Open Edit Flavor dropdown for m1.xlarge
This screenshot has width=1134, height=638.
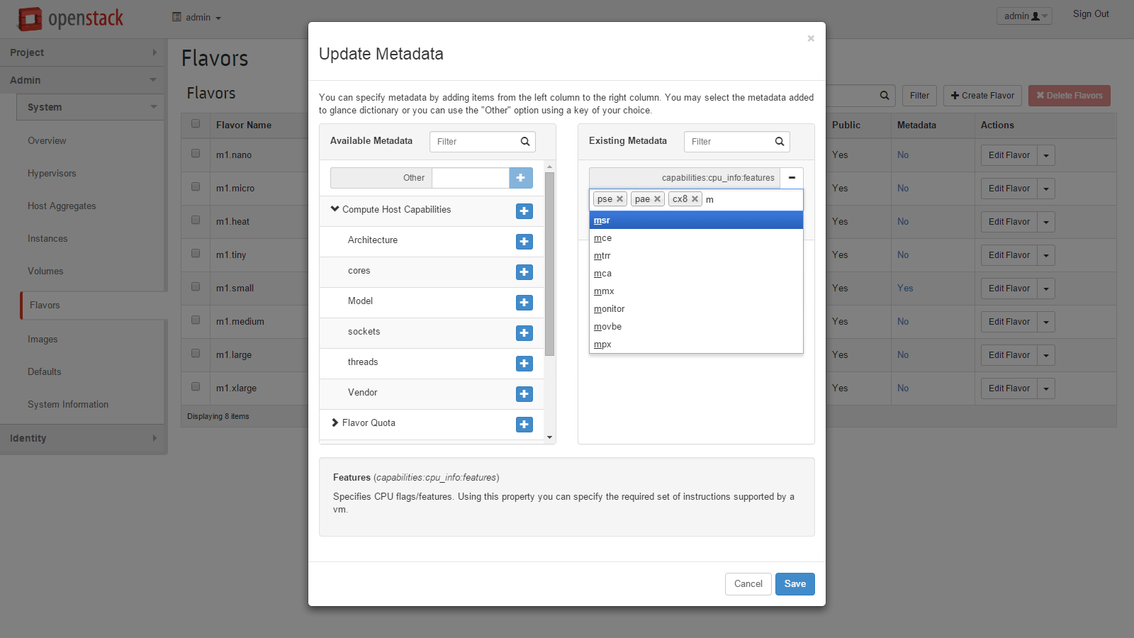(x=1045, y=388)
